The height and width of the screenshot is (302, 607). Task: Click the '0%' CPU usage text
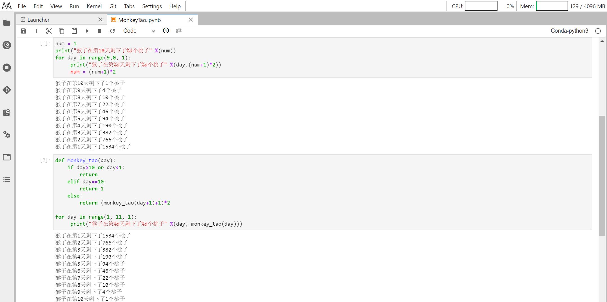510,6
